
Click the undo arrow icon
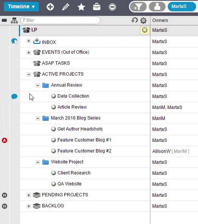pos(135,20)
